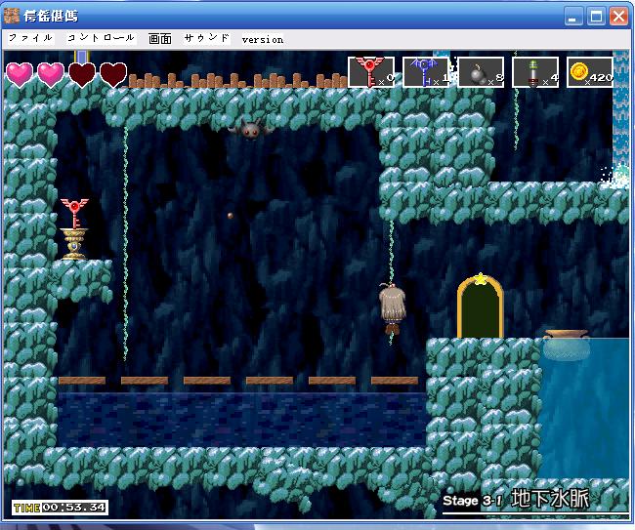This screenshot has height=530, width=635.
Task: Click the long hanging vine on the left
Action: (126, 243)
